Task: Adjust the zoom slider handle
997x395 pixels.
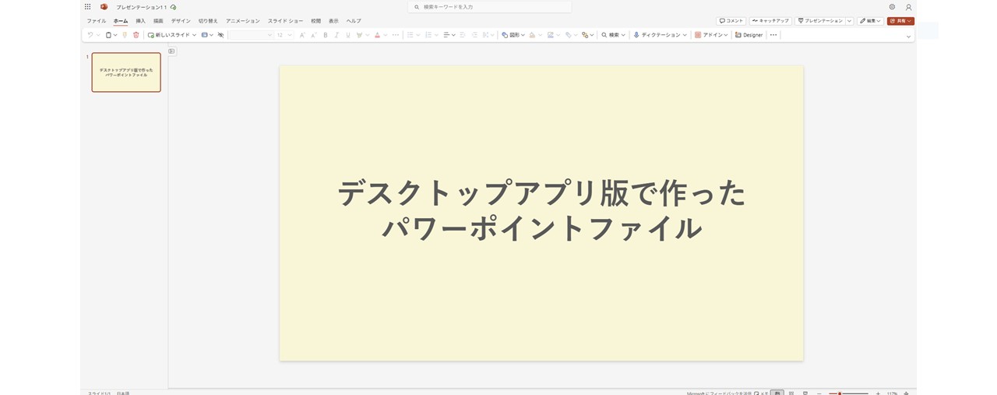Action: (840, 393)
